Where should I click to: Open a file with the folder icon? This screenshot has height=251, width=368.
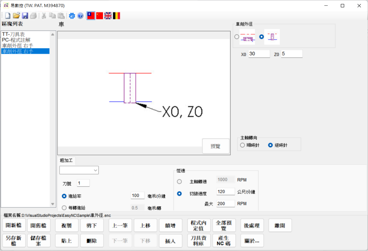pos(16,16)
